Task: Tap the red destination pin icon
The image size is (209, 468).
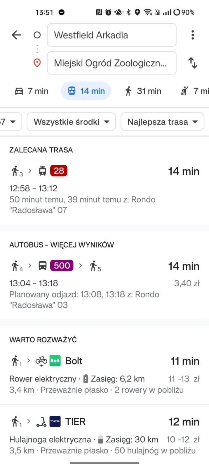Action: pos(37,63)
